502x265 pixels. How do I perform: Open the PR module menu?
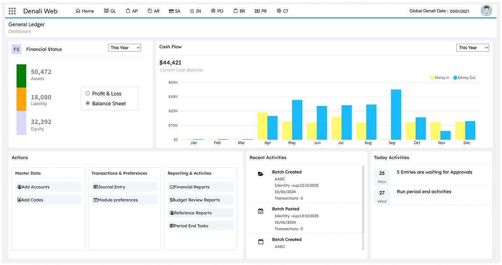click(261, 11)
